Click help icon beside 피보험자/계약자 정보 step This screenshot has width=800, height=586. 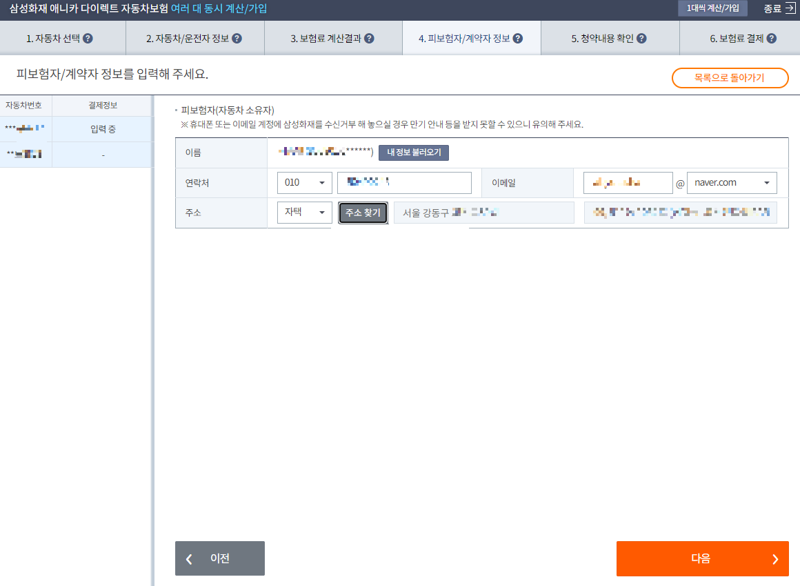click(518, 38)
